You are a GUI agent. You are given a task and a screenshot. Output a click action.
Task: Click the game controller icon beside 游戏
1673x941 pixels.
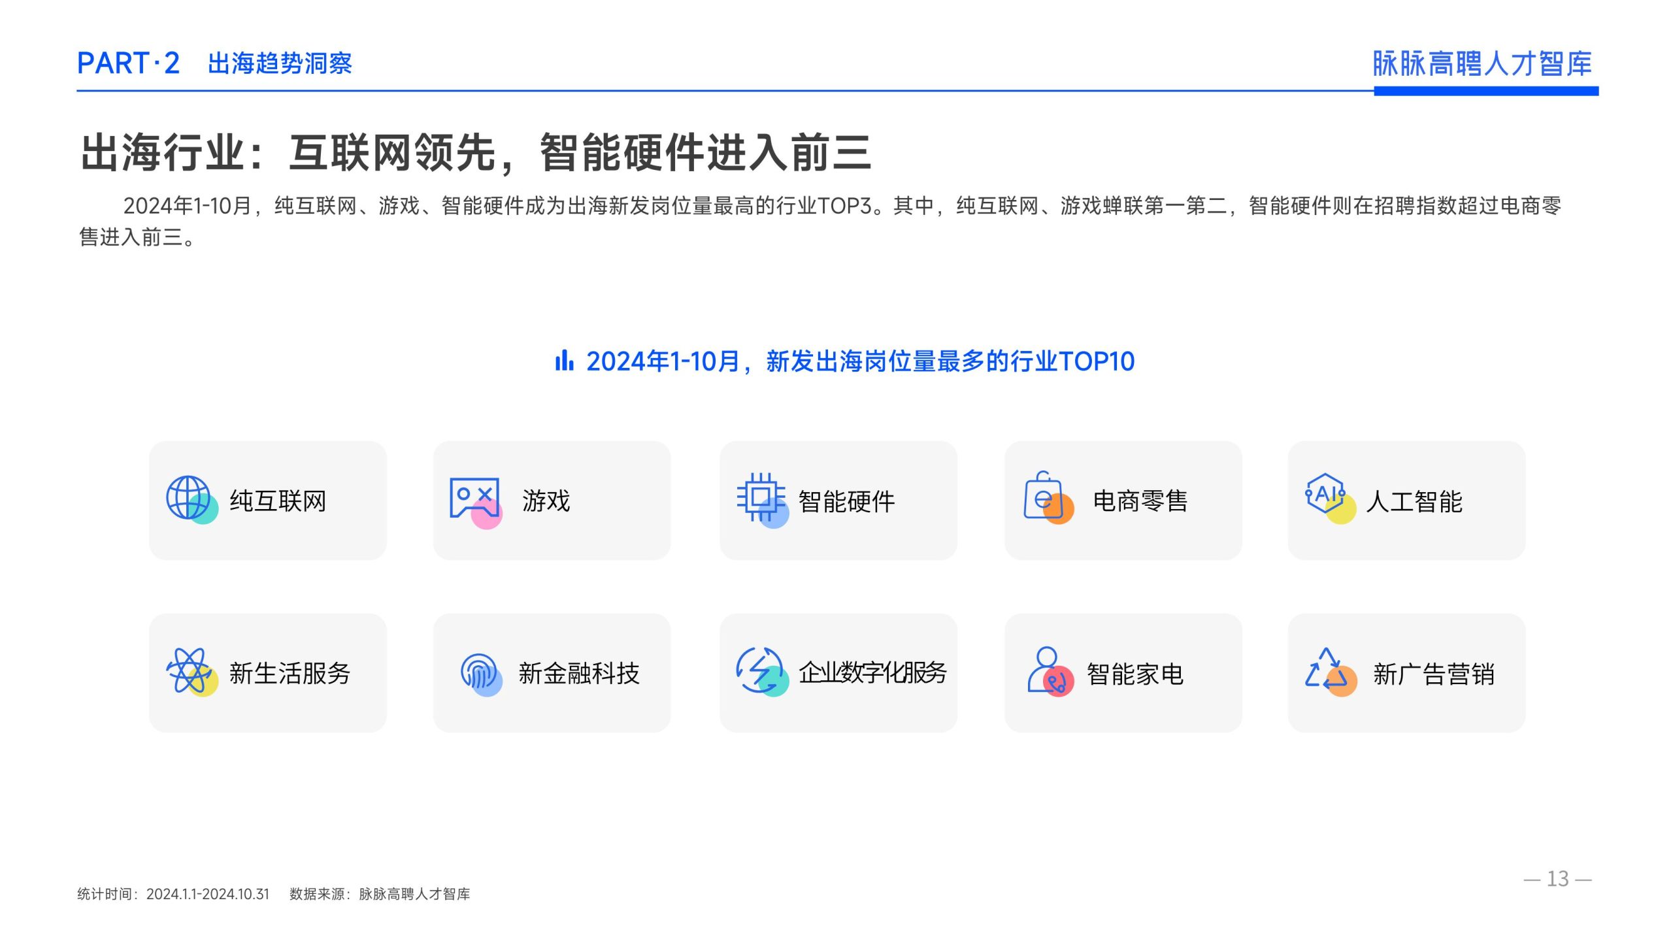coord(475,500)
